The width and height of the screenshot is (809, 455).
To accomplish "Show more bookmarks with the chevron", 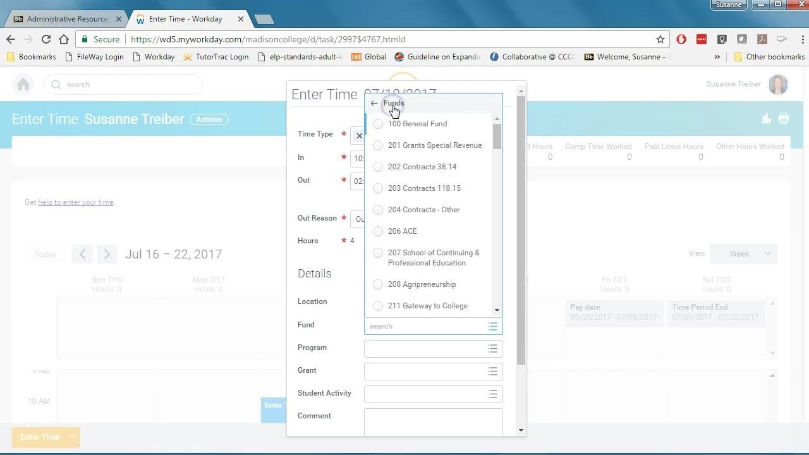I will 717,57.
